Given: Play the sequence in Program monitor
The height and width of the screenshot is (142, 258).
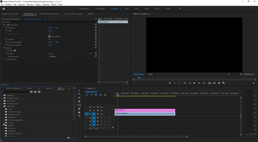Looking at the screenshot, I should coord(194,83).
